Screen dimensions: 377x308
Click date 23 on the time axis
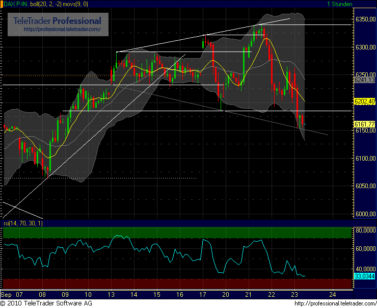pyautogui.click(x=294, y=295)
